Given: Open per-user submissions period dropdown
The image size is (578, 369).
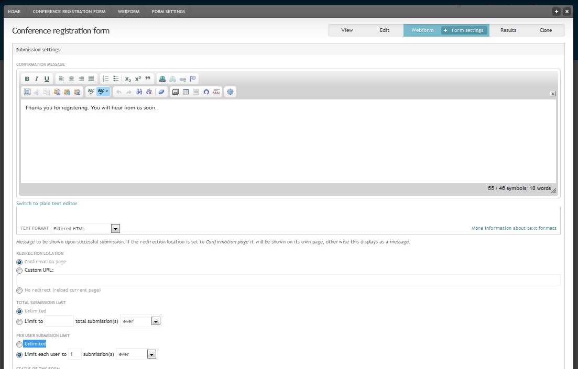Looking at the screenshot, I should point(151,354).
